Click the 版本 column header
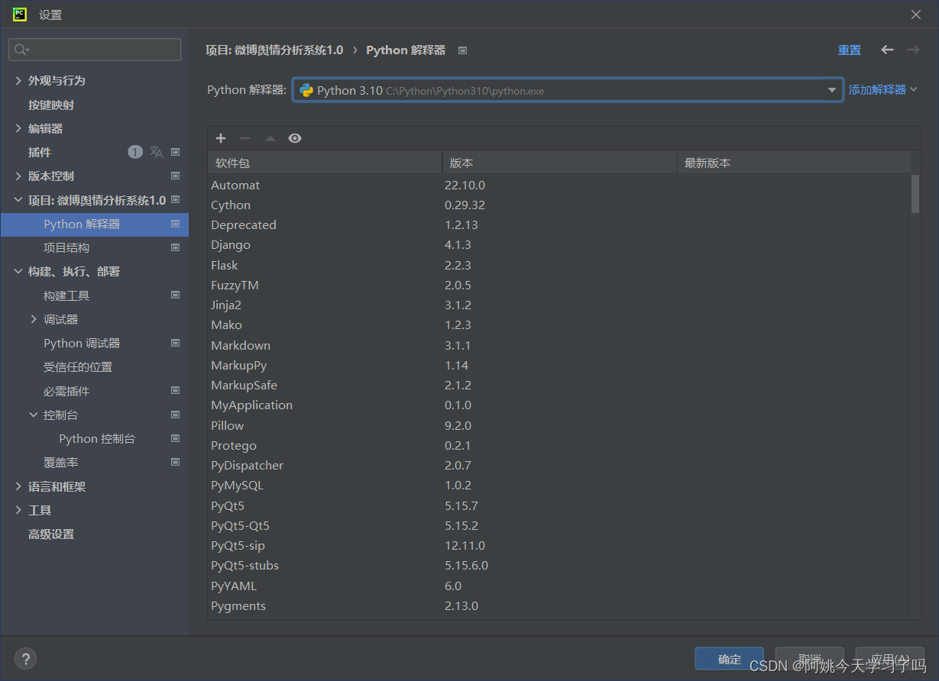This screenshot has height=681, width=939. click(x=560, y=163)
